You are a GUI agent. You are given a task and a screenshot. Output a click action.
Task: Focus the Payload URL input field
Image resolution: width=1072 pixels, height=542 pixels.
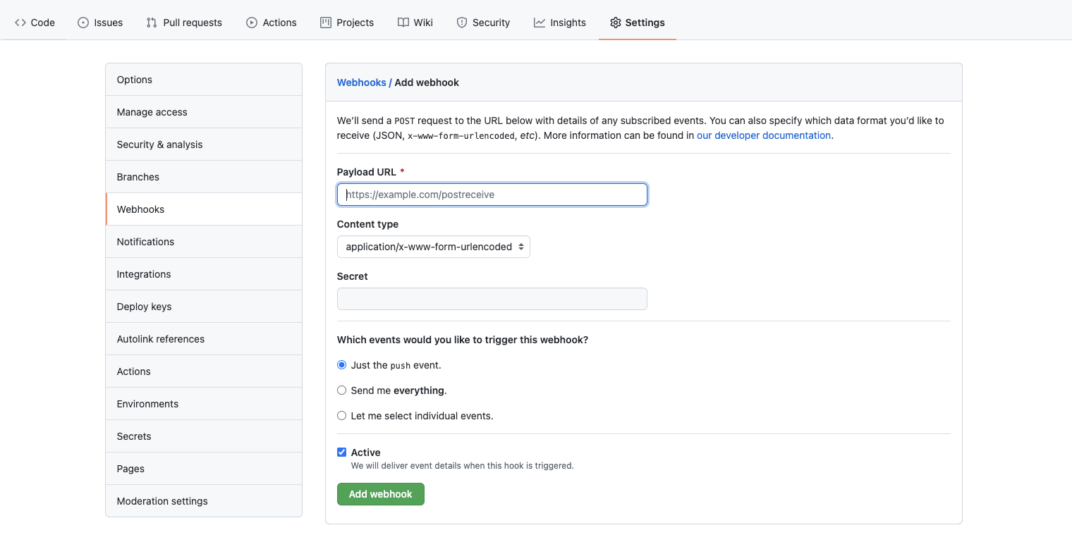[x=492, y=195]
